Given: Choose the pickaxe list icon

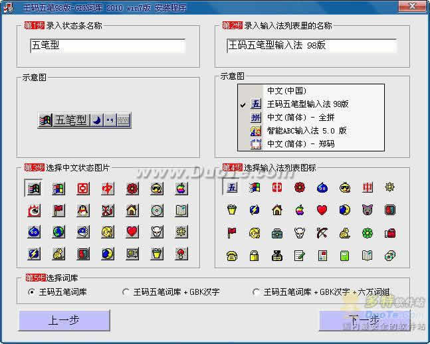Looking at the screenshot, I should pyautogui.click(x=322, y=233).
